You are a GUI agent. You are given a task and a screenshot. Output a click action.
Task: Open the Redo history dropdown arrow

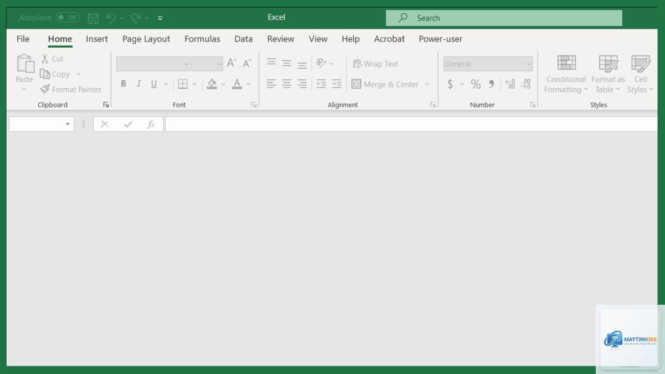point(147,18)
